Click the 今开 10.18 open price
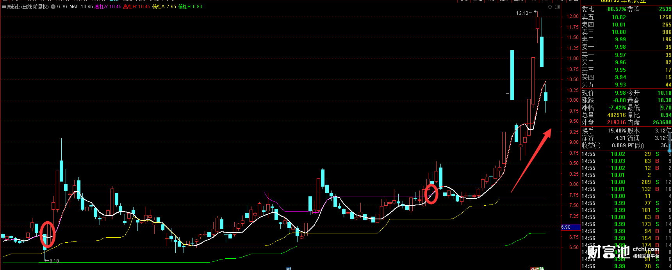The image size is (672, 270). coord(664,93)
